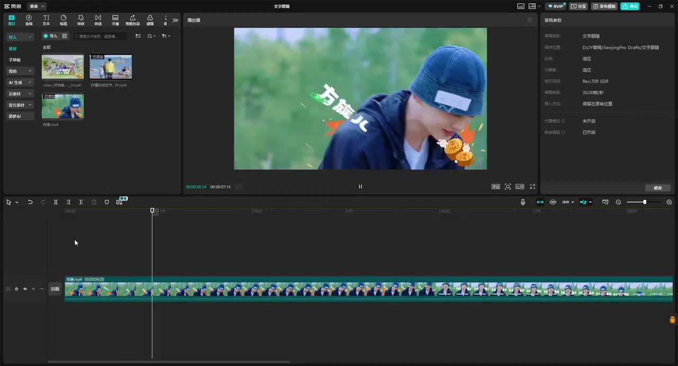Image resolution: width=678 pixels, height=366 pixels.
Task: Show more tabs with double-chevron arrow
Action: pyautogui.click(x=175, y=20)
